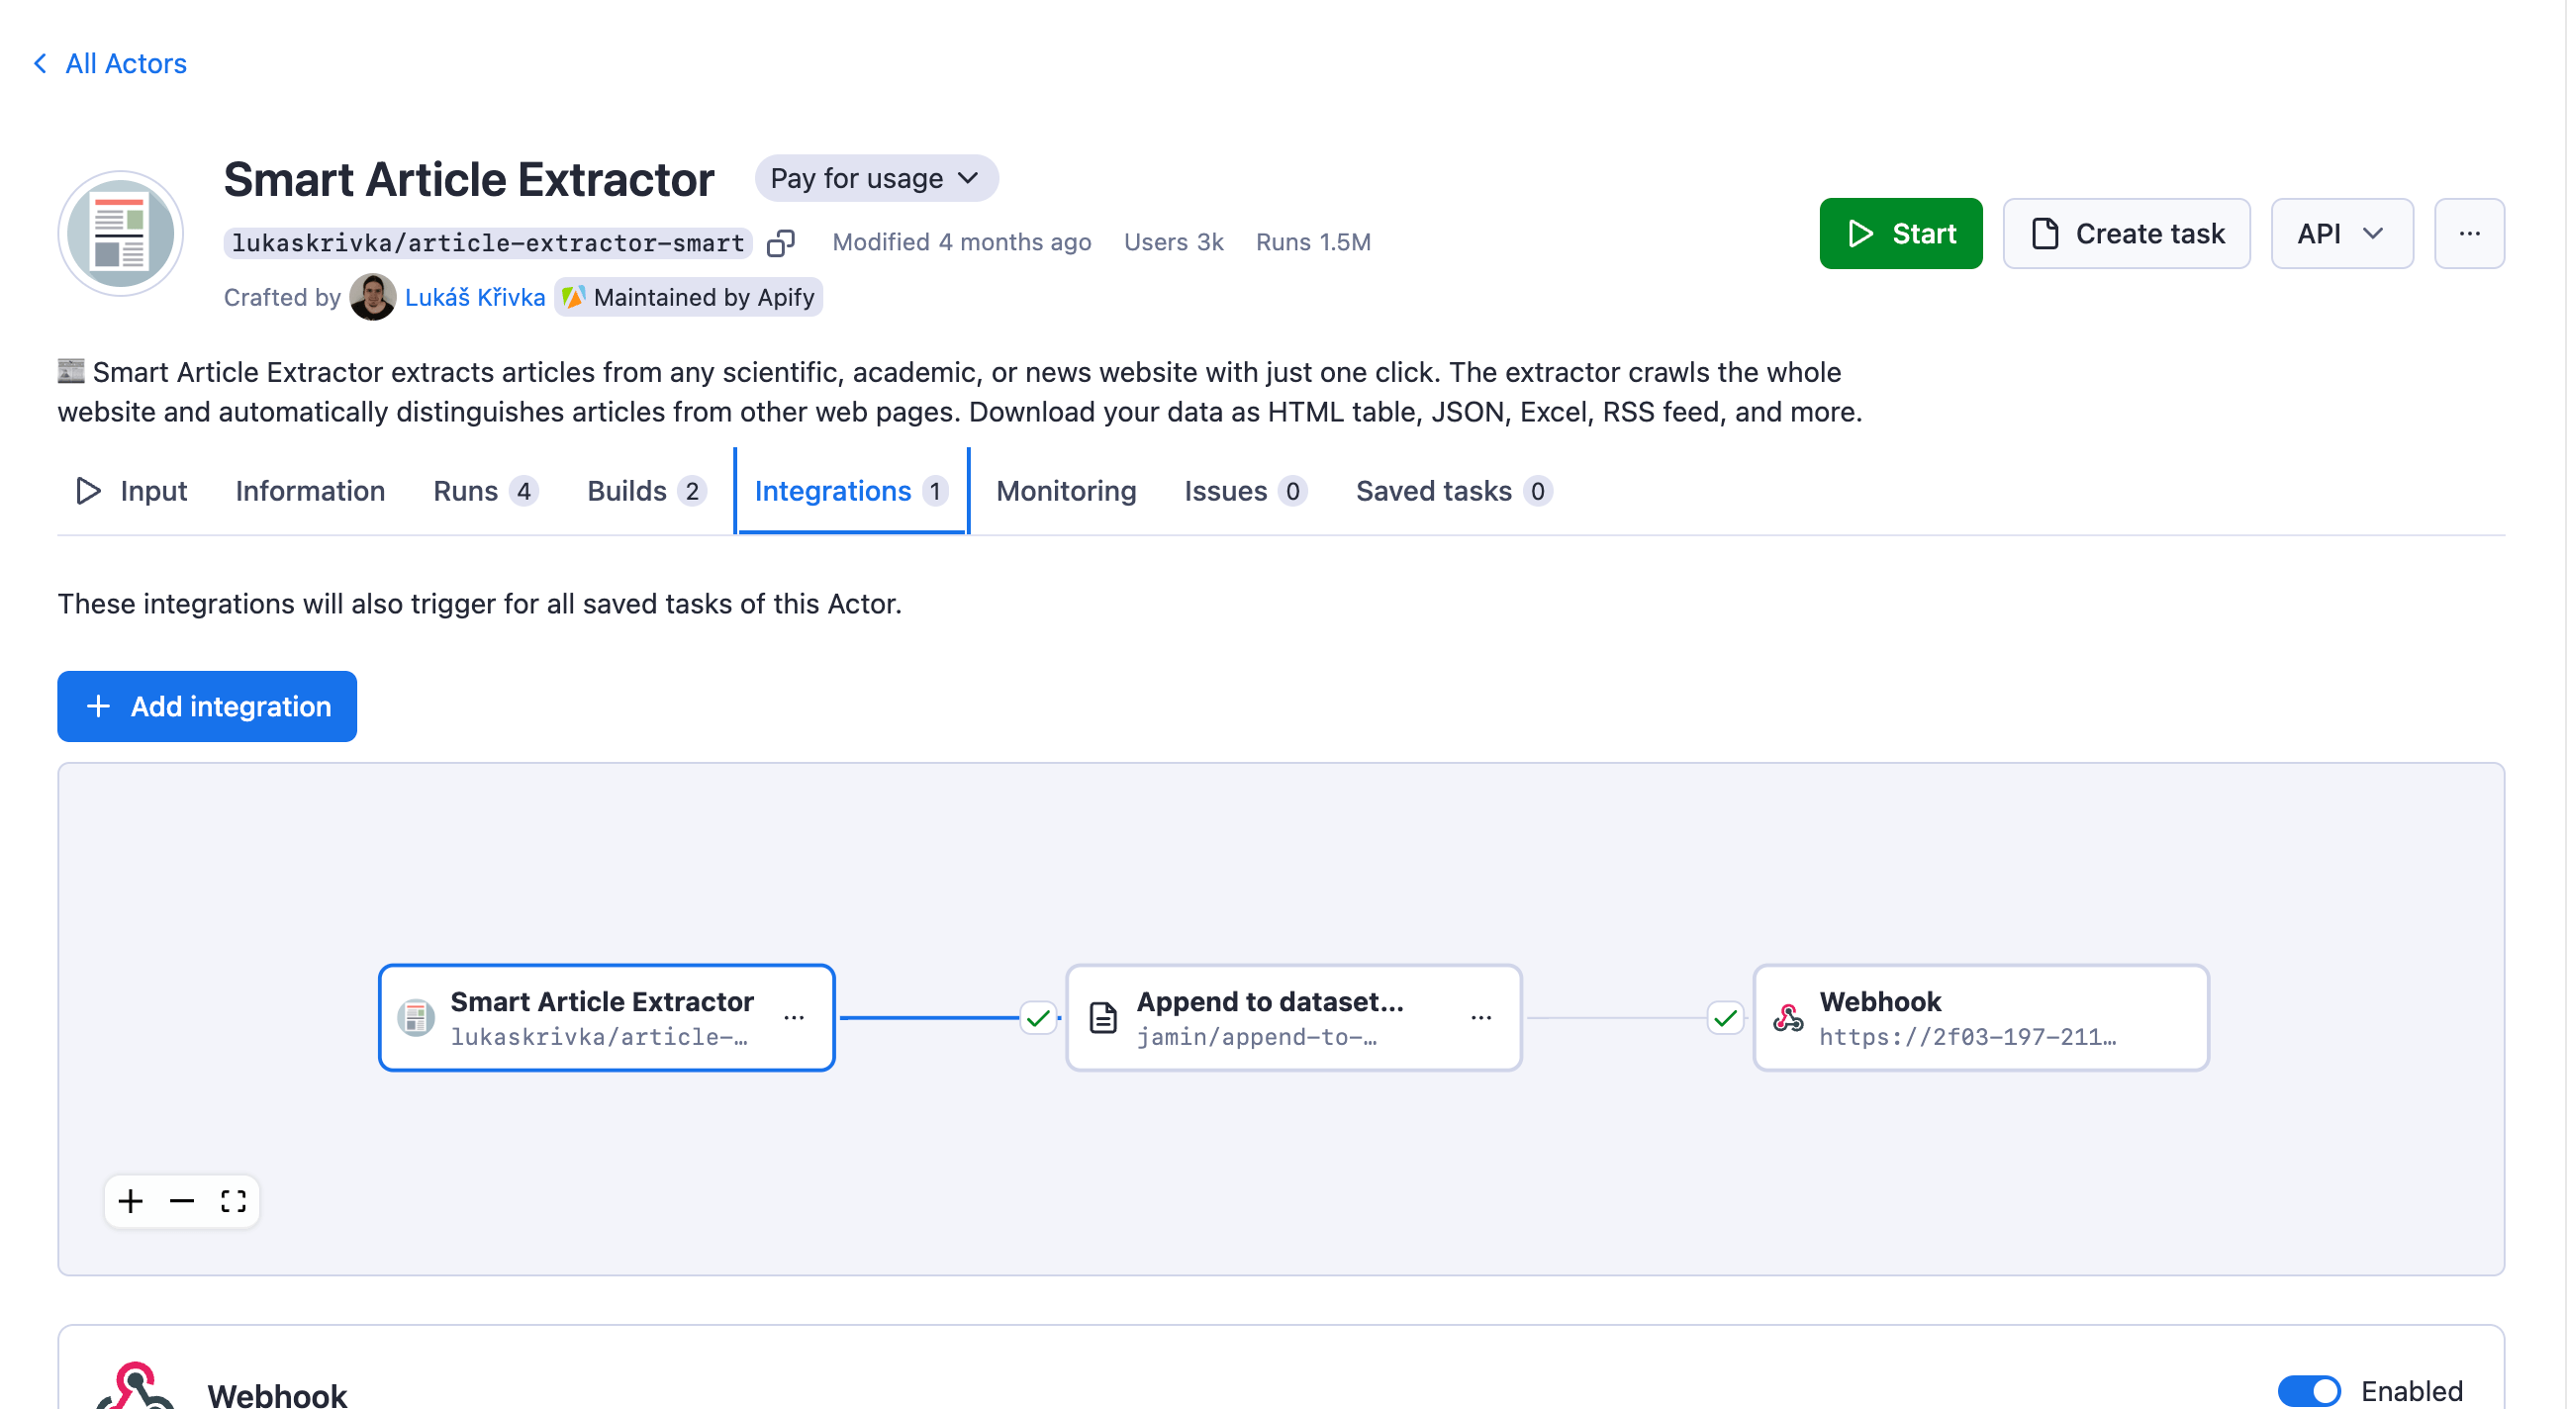
Task: Switch to the Input tab
Action: (132, 491)
